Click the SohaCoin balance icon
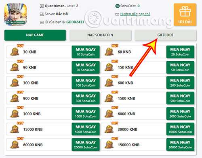This screenshot has height=158, width=202. tap(118, 6)
